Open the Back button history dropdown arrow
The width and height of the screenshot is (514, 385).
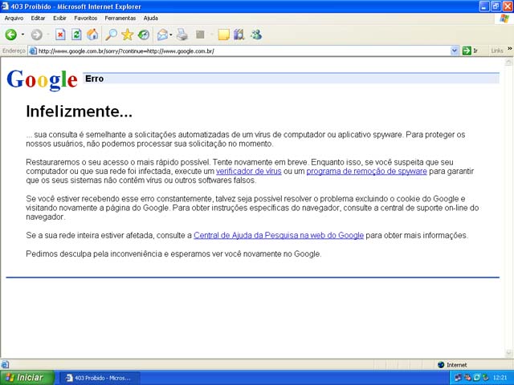[22, 34]
